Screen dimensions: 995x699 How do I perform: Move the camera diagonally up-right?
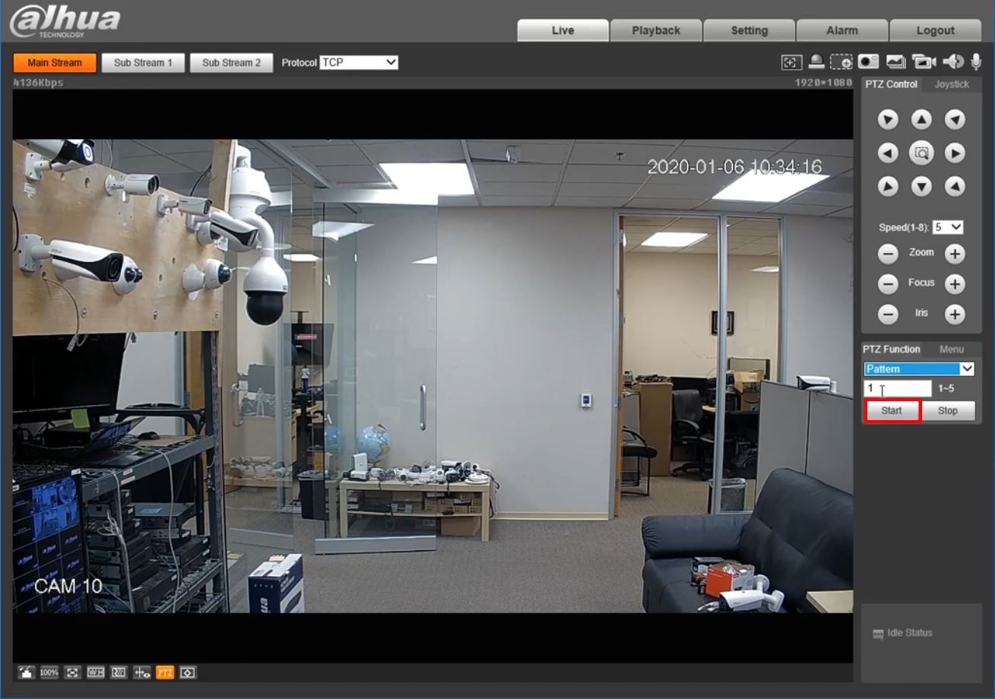955,119
